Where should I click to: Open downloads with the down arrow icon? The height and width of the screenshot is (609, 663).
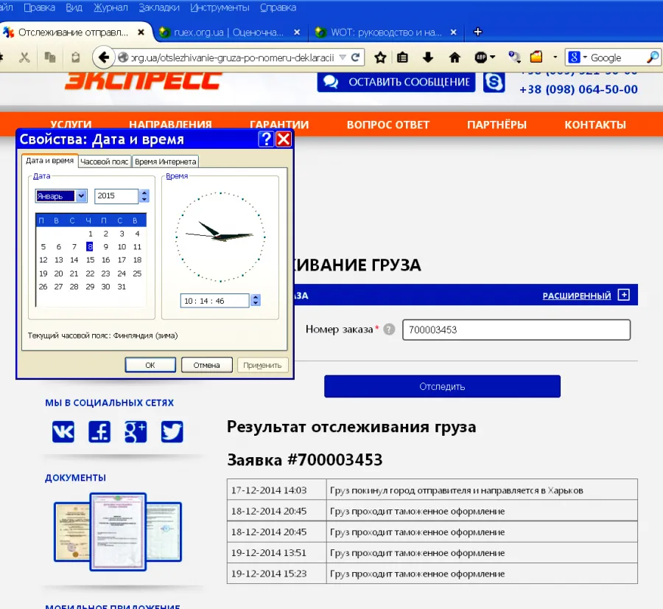click(x=428, y=57)
